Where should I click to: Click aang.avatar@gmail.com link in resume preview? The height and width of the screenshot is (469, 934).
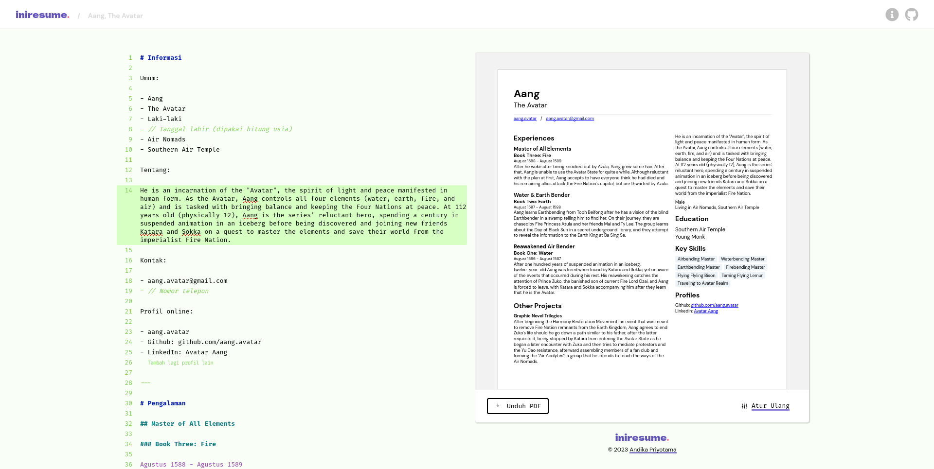pyautogui.click(x=570, y=119)
